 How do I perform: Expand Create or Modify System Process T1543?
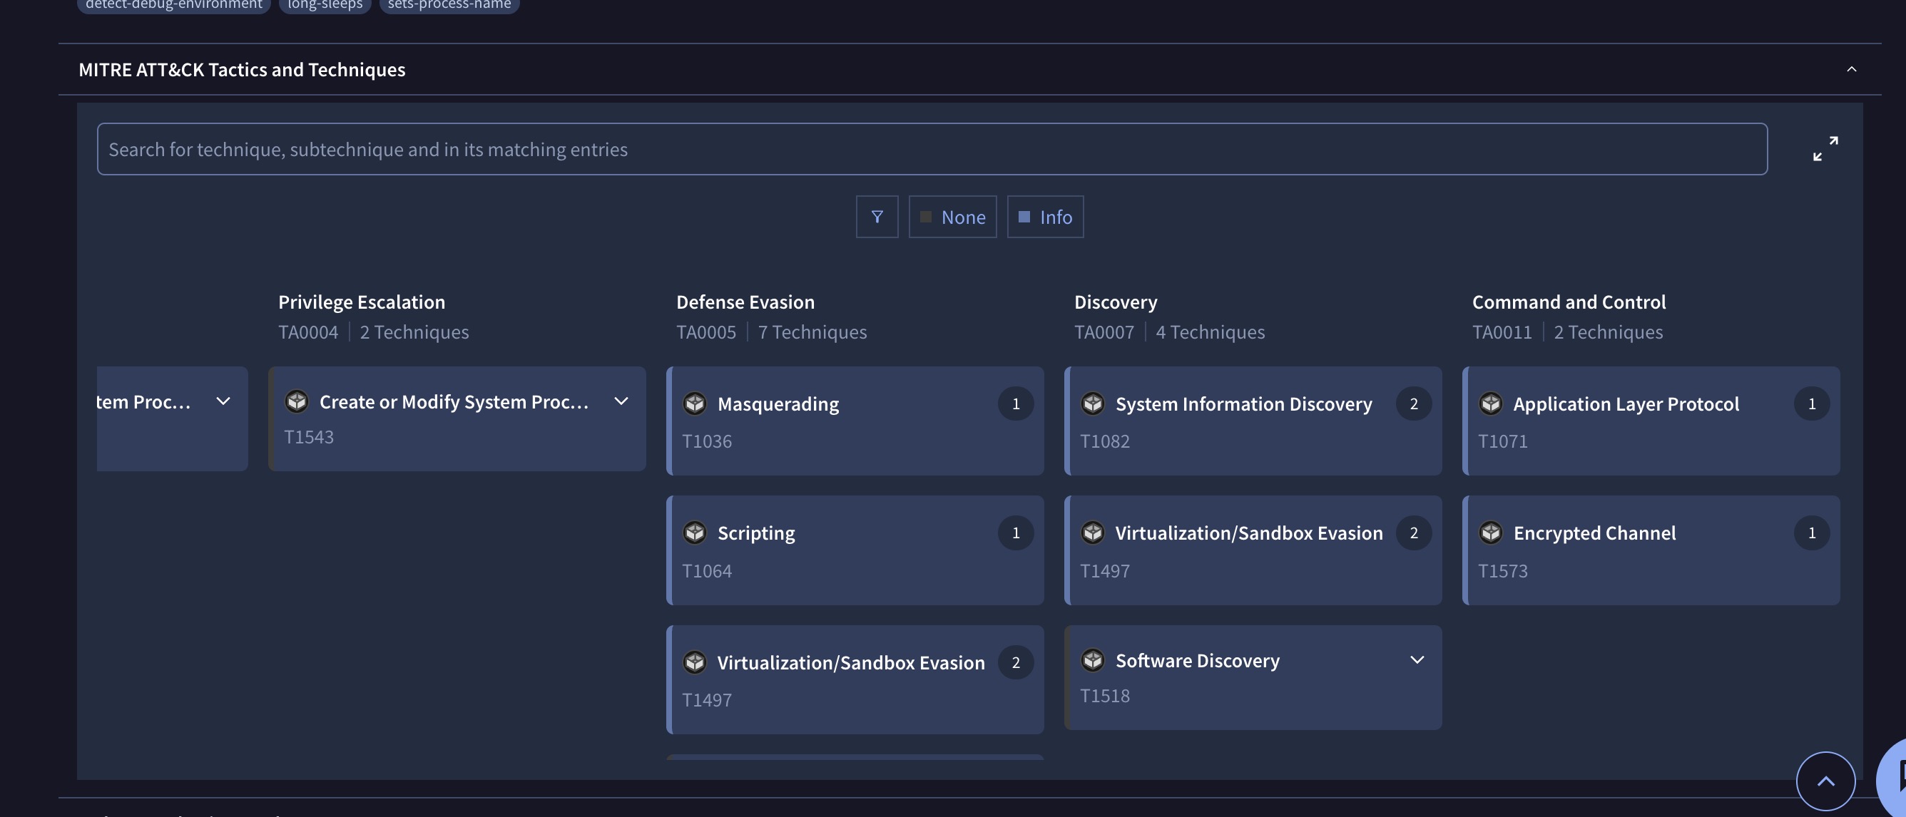pos(621,401)
